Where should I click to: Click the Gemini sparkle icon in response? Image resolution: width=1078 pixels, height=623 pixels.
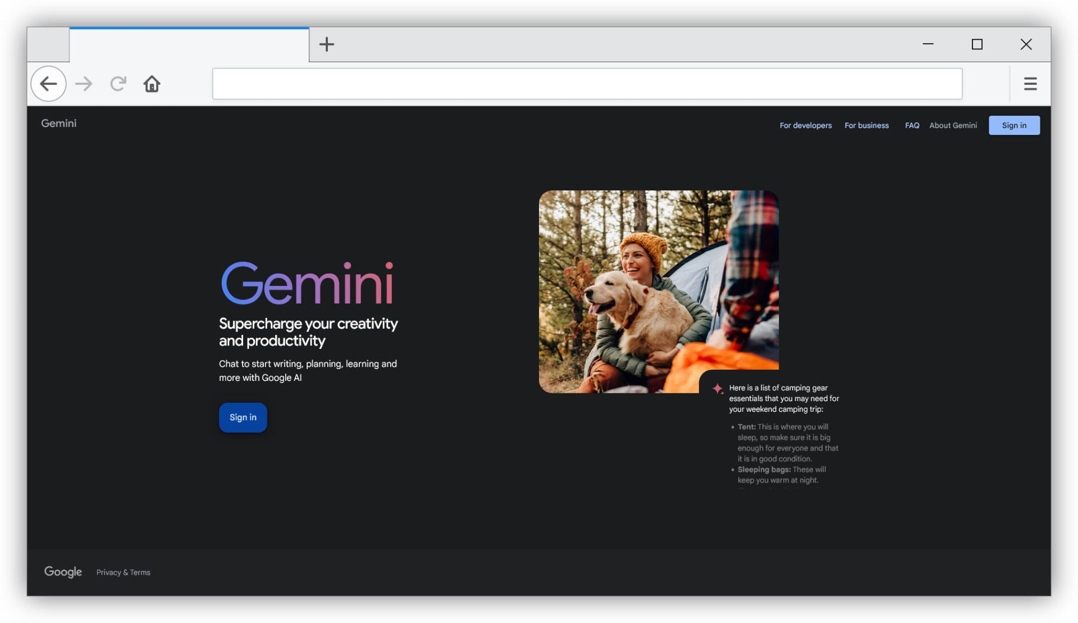tap(717, 388)
